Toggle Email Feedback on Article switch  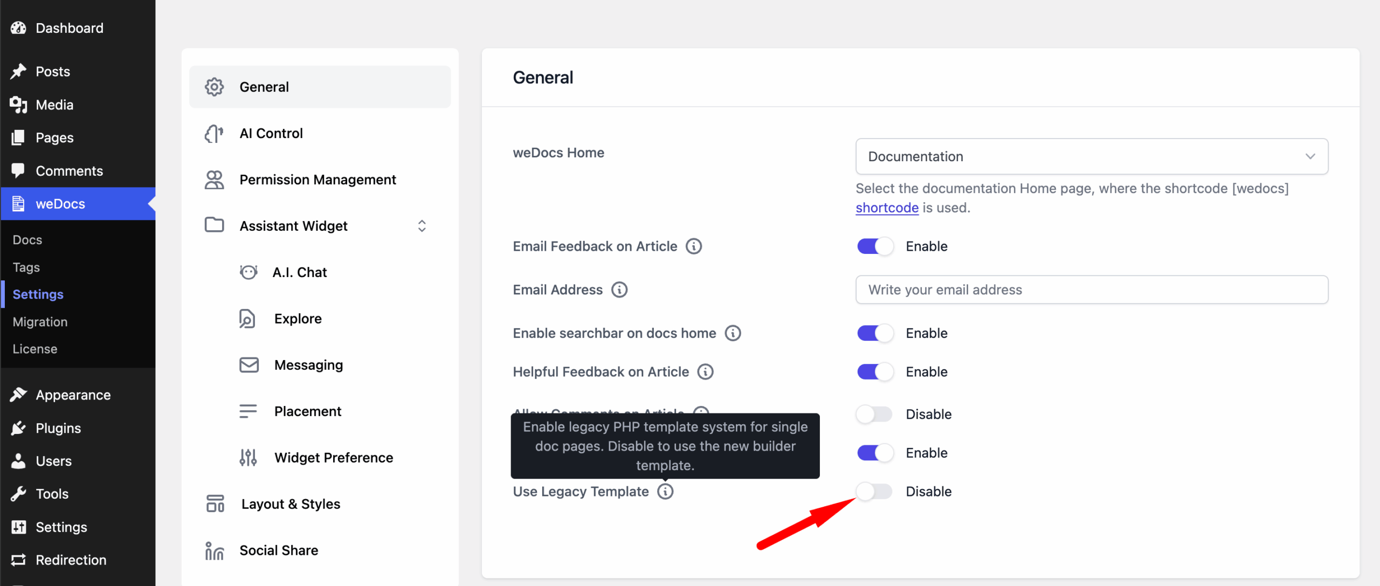pos(874,246)
